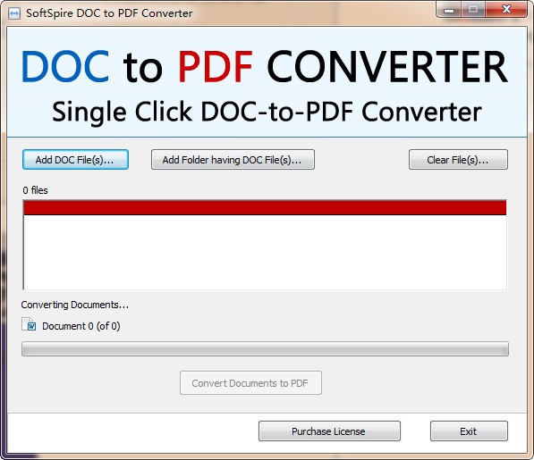This screenshot has height=460, width=534.
Task: Click the 'Converting Documents...' status text
Action: (x=75, y=305)
